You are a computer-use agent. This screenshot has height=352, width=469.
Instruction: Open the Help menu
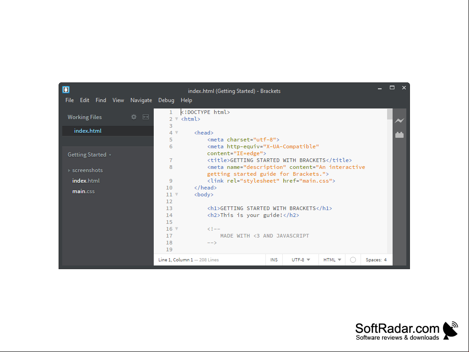coord(186,100)
